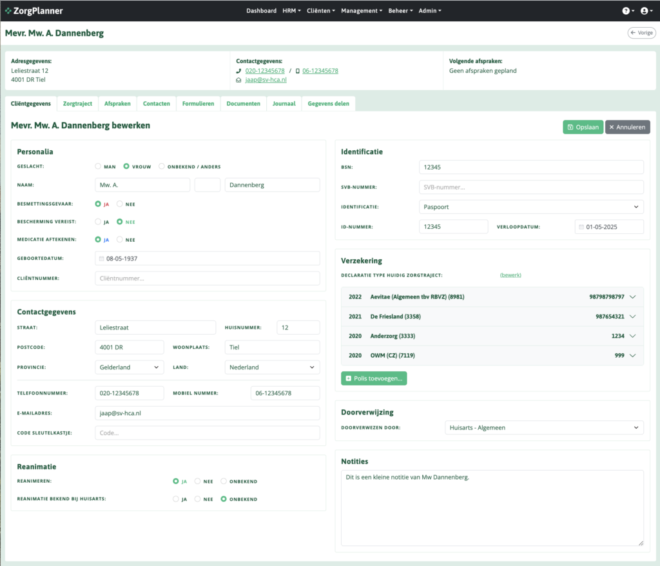Set Besmettingsgevaar to Nee
The height and width of the screenshot is (566, 660).
tap(120, 204)
